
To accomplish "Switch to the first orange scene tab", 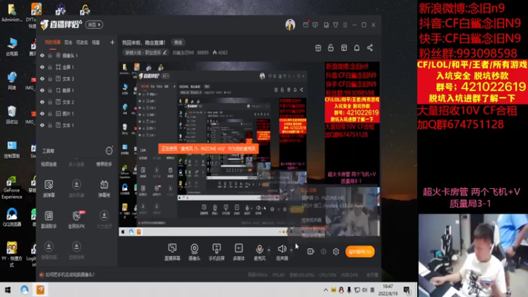I will (53, 42).
